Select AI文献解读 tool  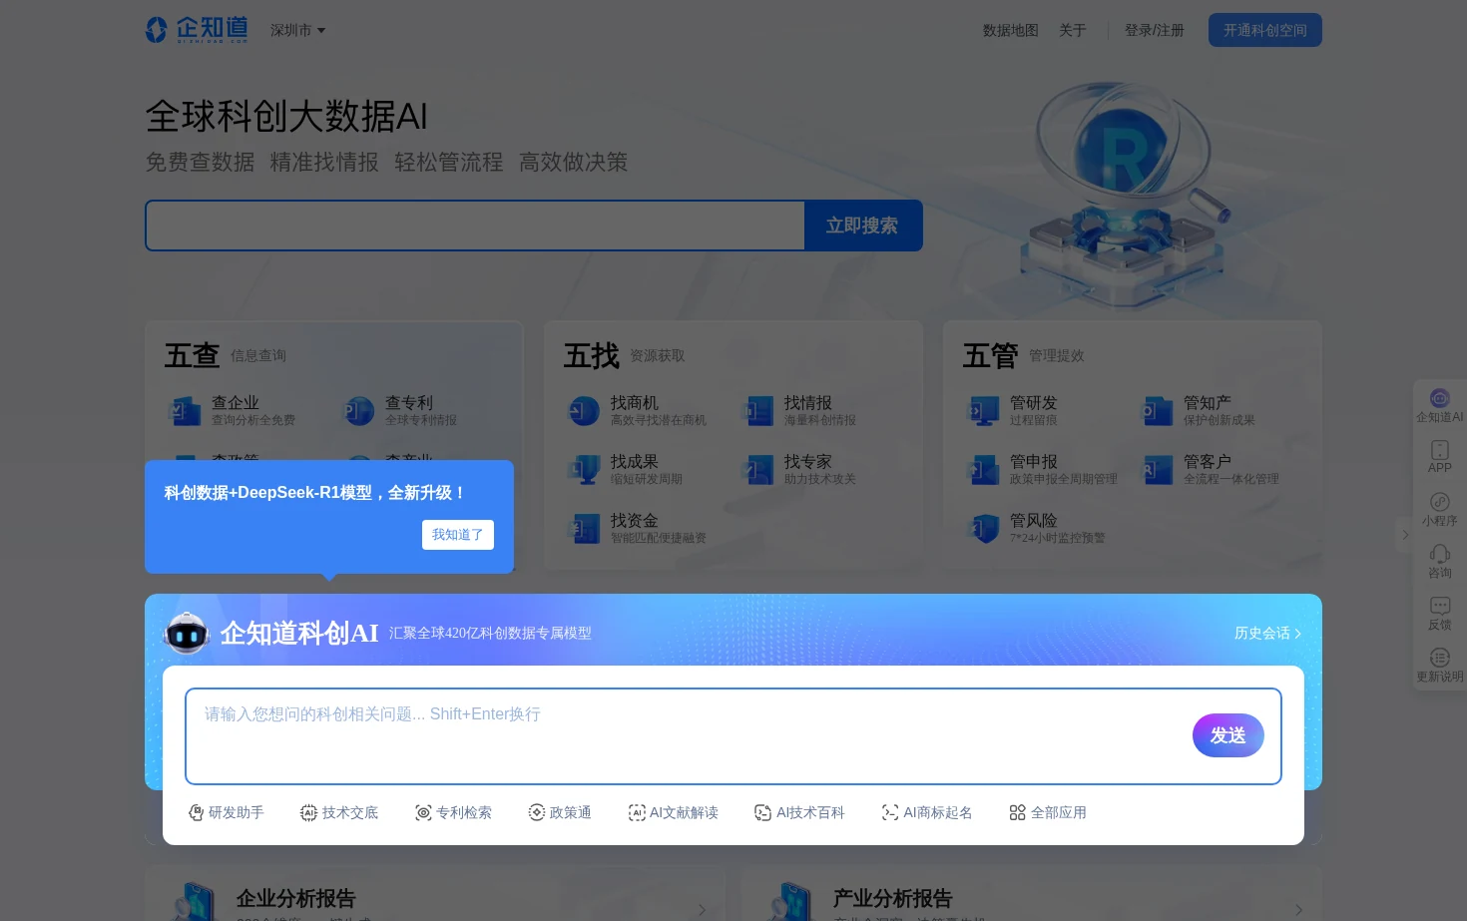coord(673,813)
